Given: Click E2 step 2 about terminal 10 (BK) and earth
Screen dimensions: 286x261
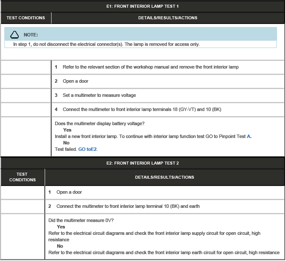Looking at the screenshot, I should point(128,206).
